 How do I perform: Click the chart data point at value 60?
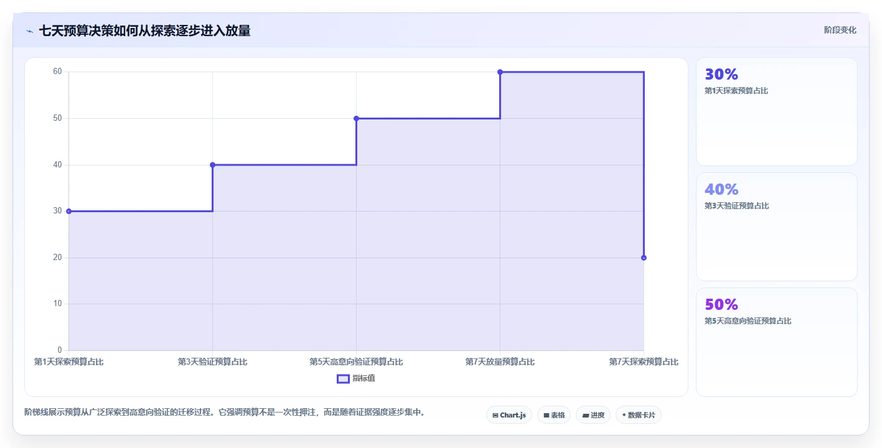[500, 72]
